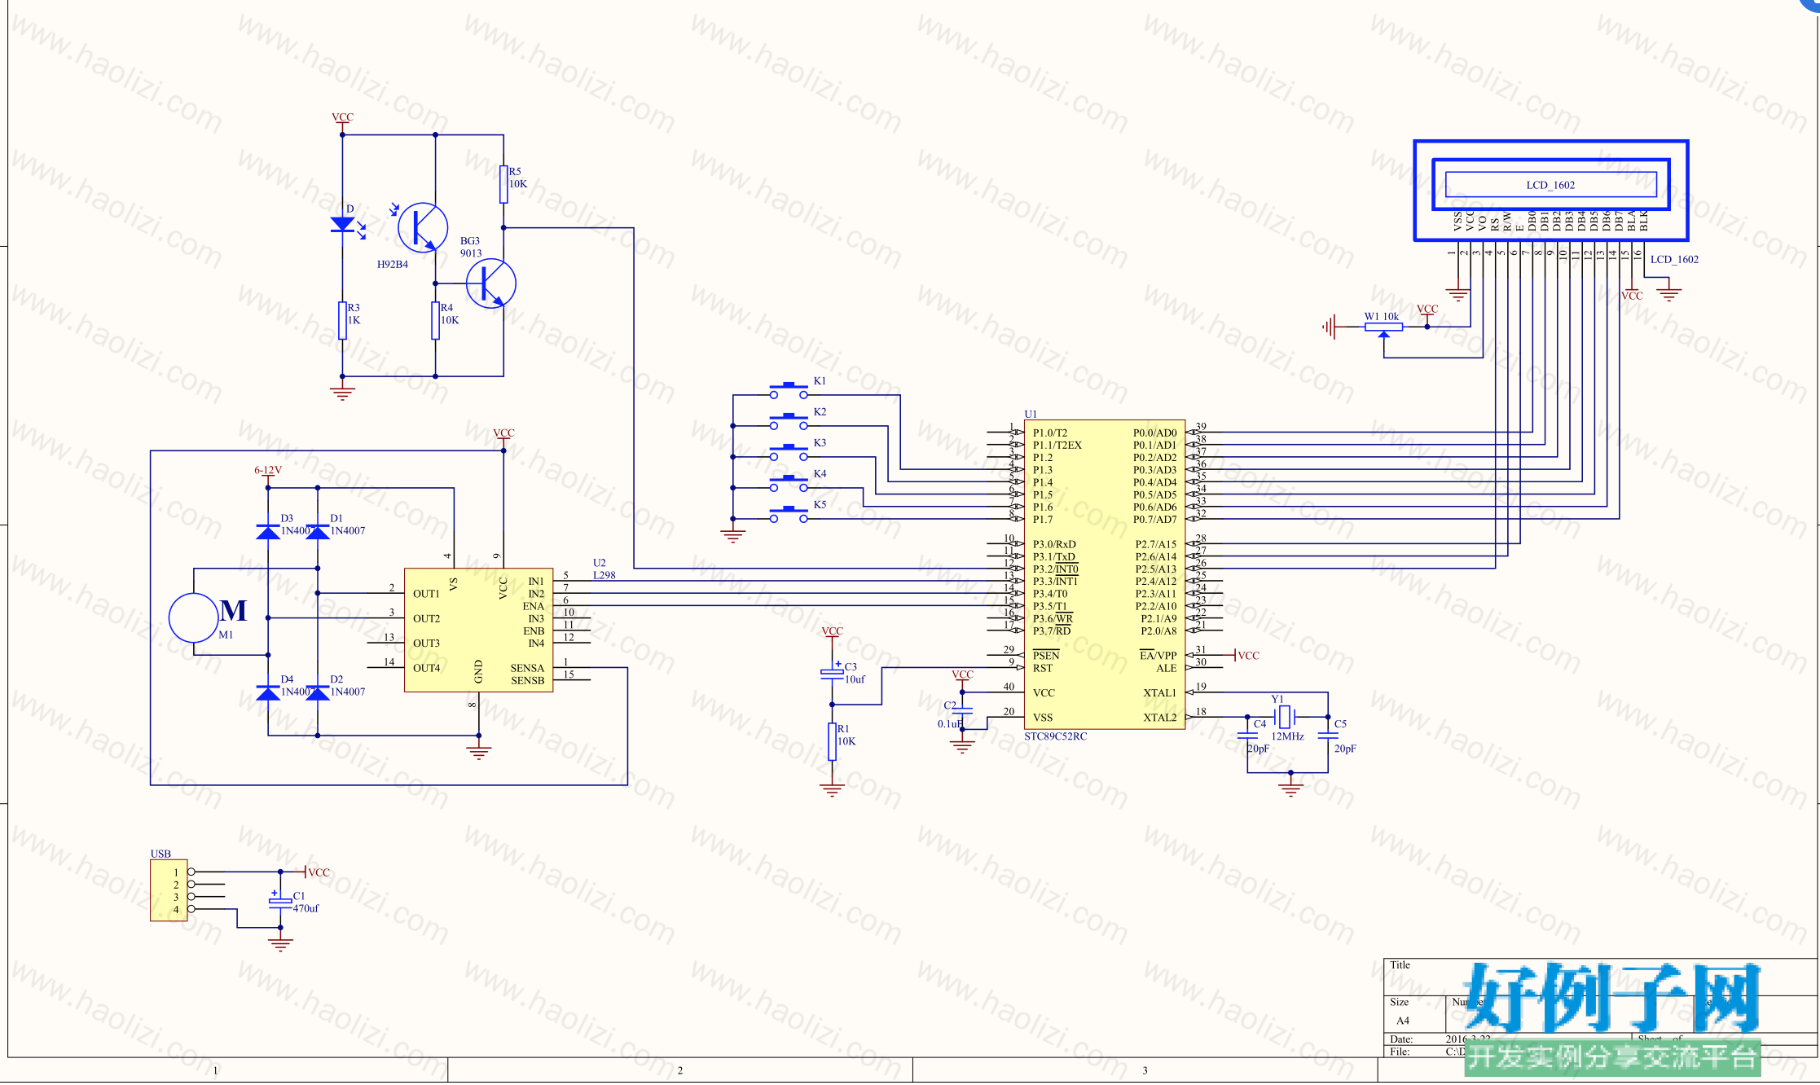Select the U1 designator text

[1031, 414]
